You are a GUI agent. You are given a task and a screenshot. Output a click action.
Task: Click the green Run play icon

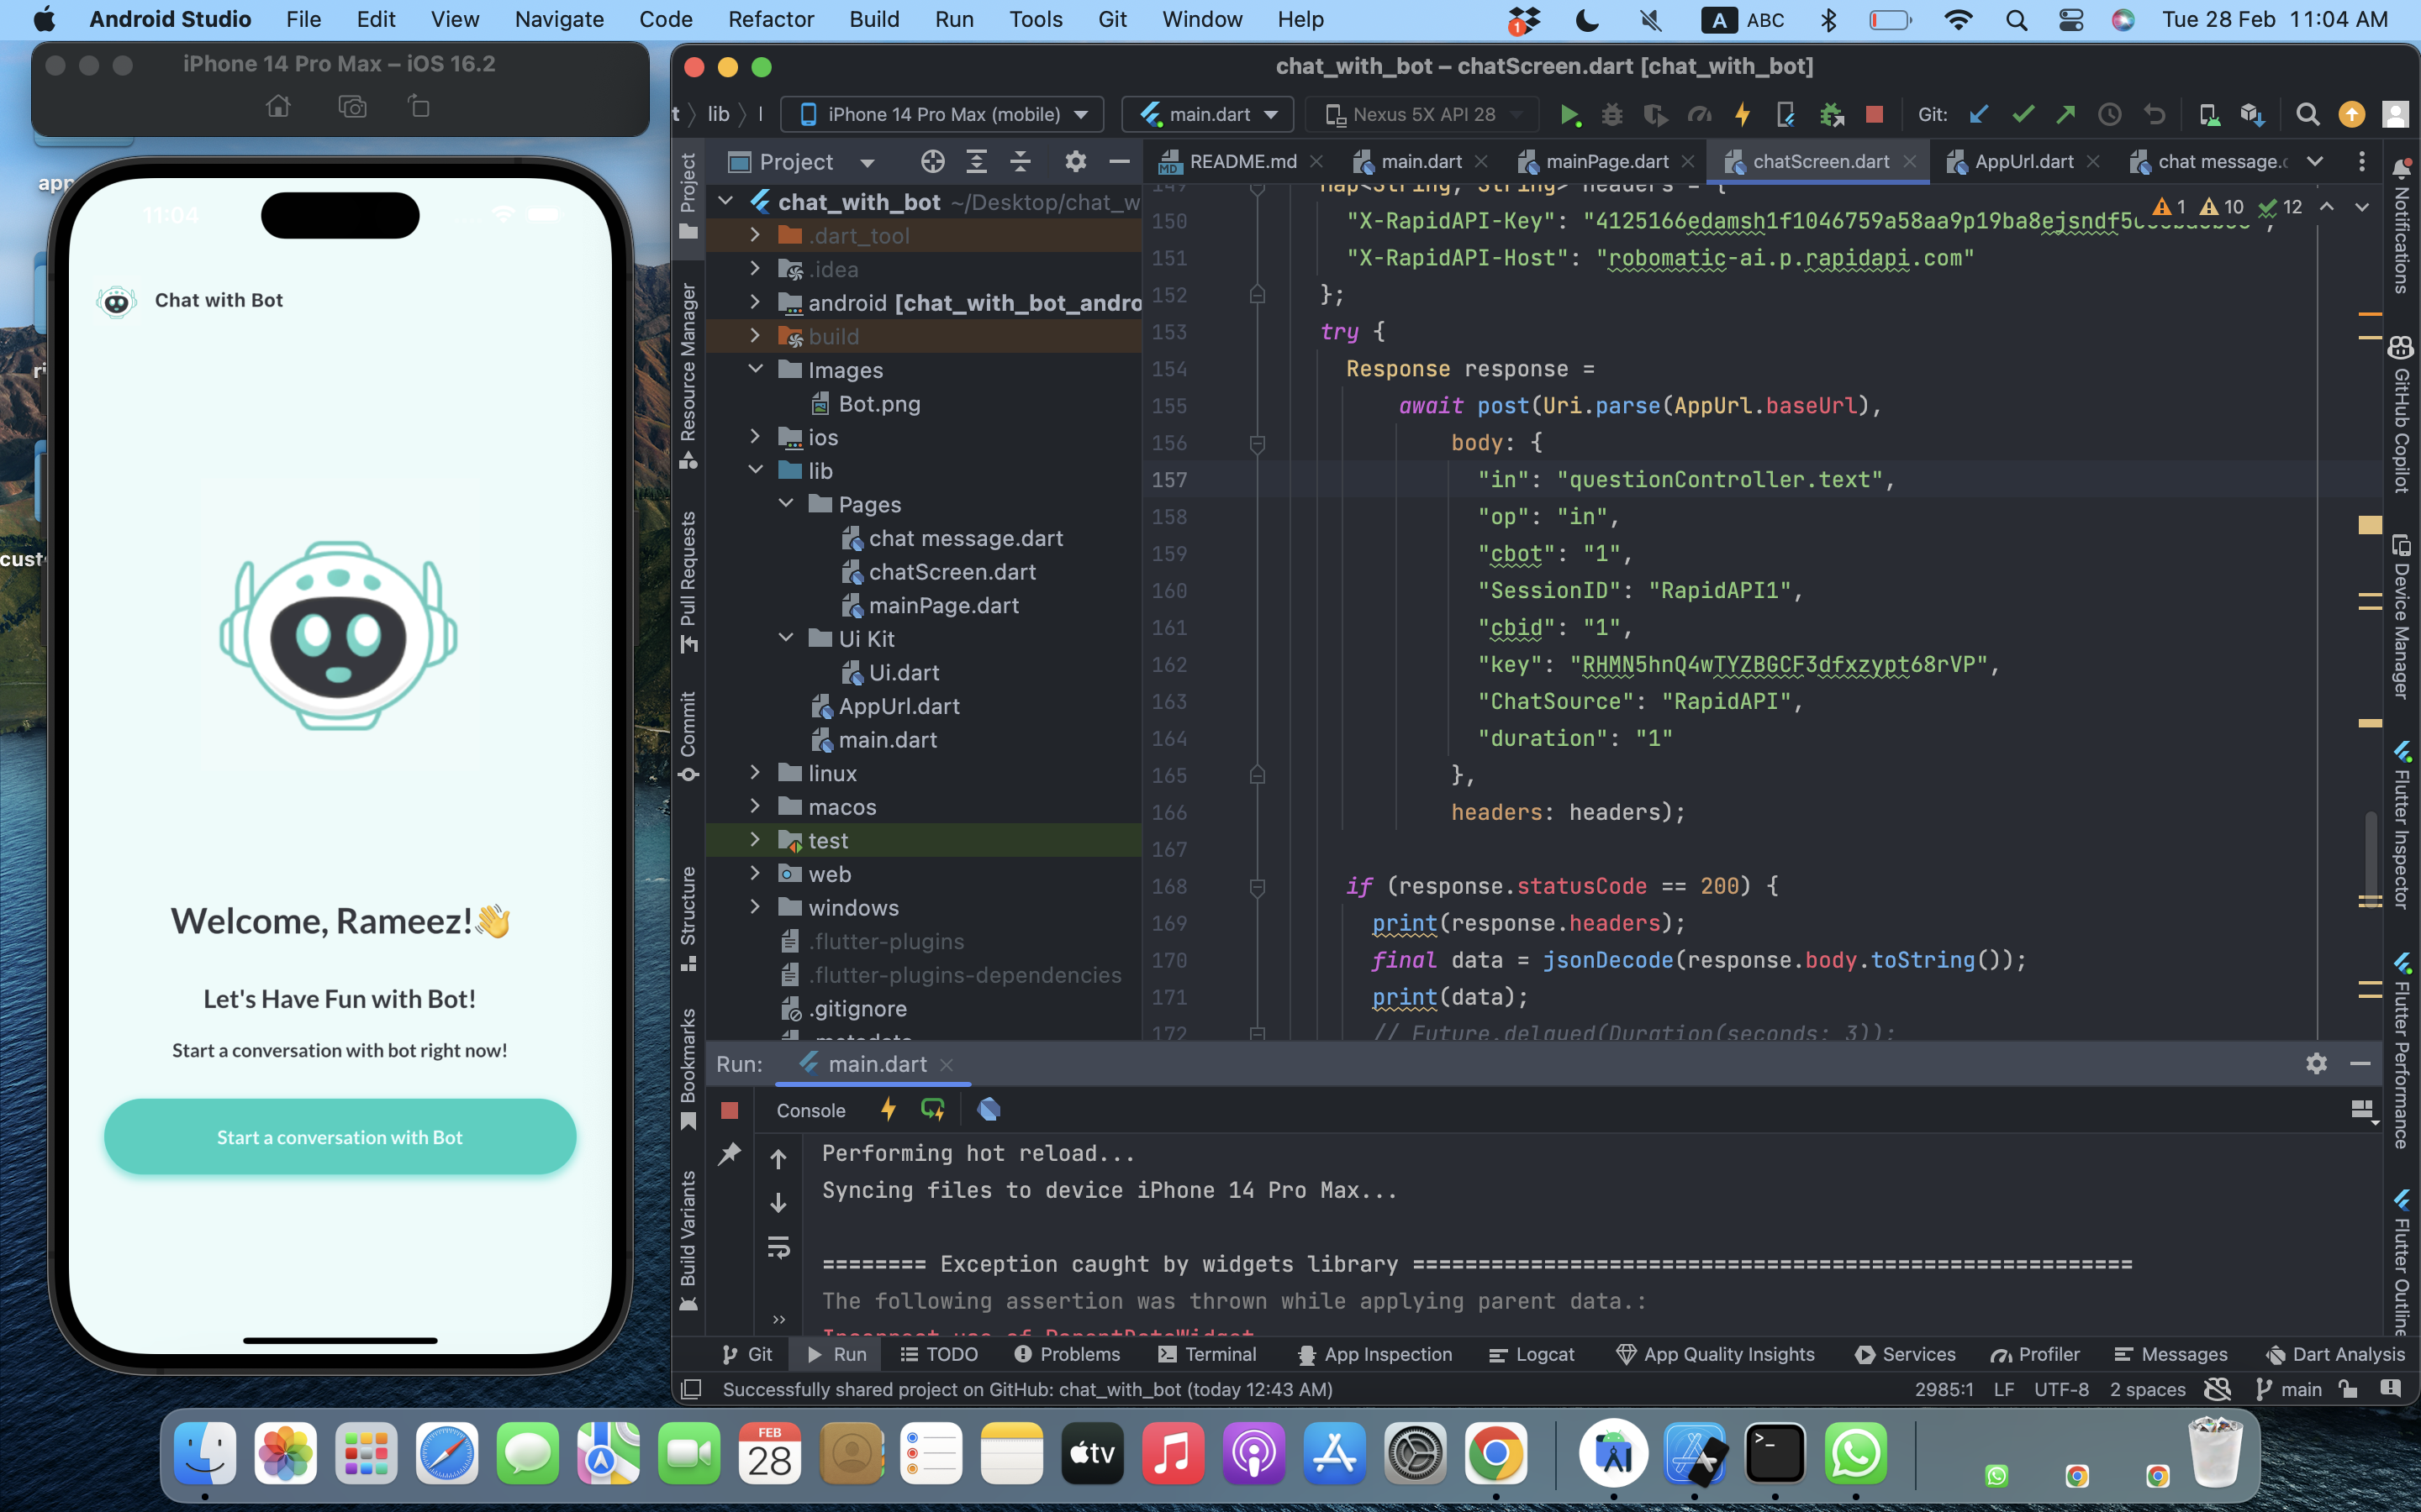coord(1569,115)
